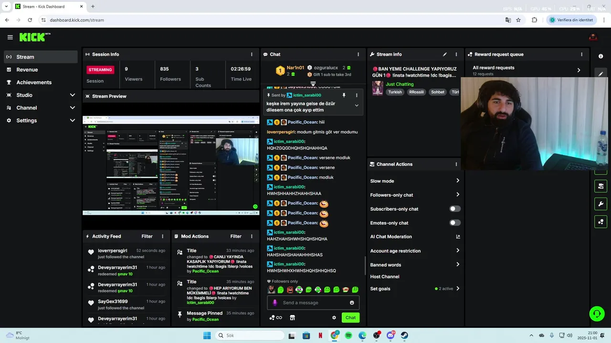Screen dimensions: 611x343
Task: Open the profile avatar menu
Action: coord(593,37)
